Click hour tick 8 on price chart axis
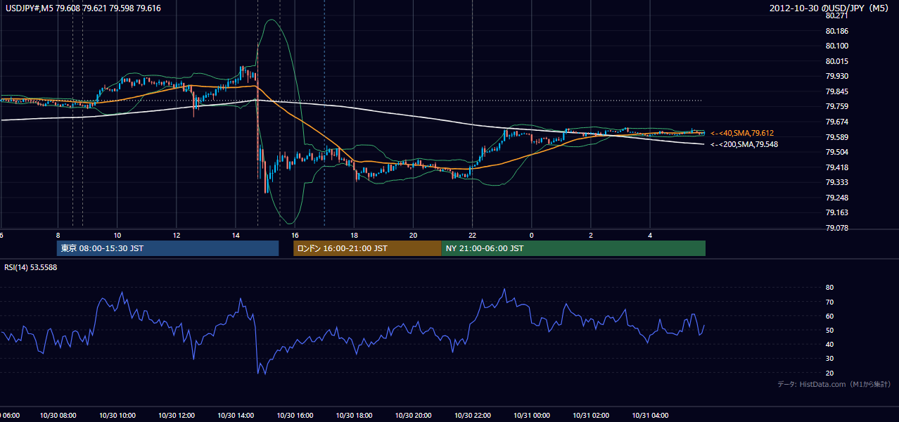The height and width of the screenshot is (422, 899). (58, 235)
